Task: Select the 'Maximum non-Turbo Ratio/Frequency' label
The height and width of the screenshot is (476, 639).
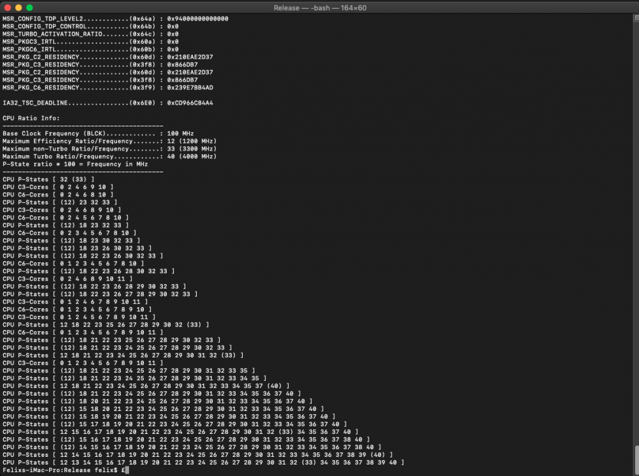Action: point(66,149)
